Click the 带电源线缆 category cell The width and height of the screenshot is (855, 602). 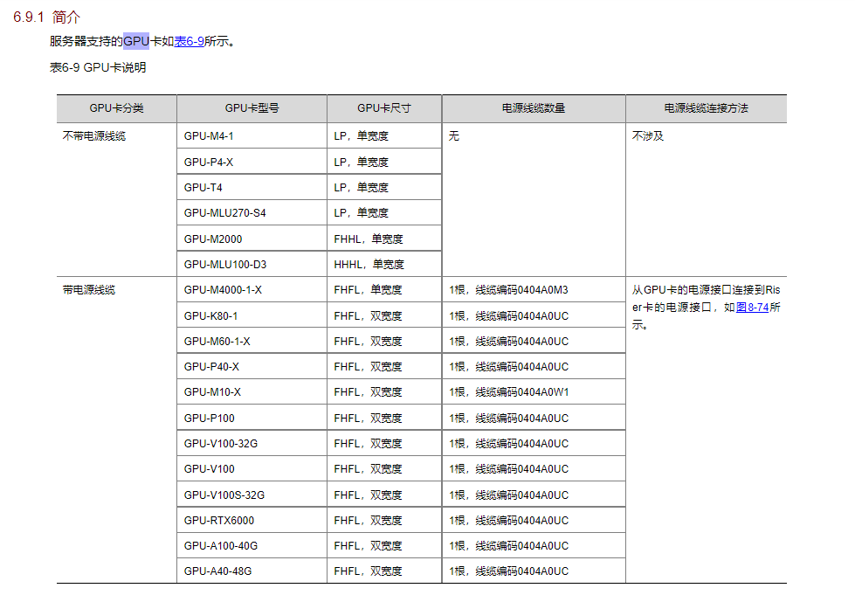pos(117,430)
